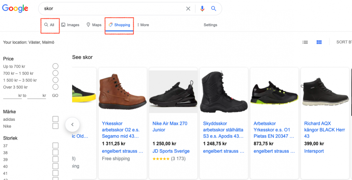The image size is (352, 180).
Task: Click the minimum price input field
Action: click(x=12, y=95)
